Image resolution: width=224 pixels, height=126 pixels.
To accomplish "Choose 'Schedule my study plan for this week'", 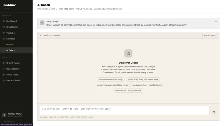I will (143, 80).
